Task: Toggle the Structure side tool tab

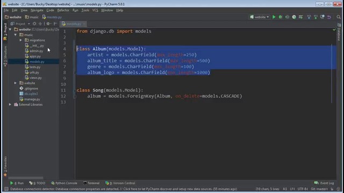Action: tap(5, 56)
